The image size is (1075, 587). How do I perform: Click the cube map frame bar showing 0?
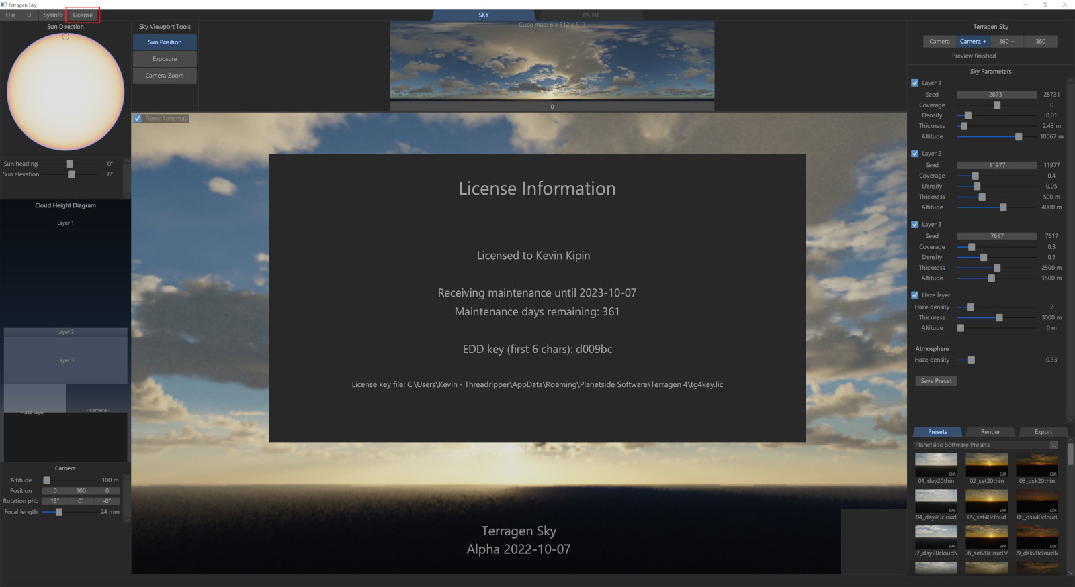552,107
